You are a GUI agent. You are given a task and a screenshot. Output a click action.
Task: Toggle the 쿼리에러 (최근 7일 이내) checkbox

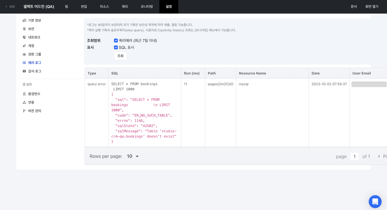(116, 41)
